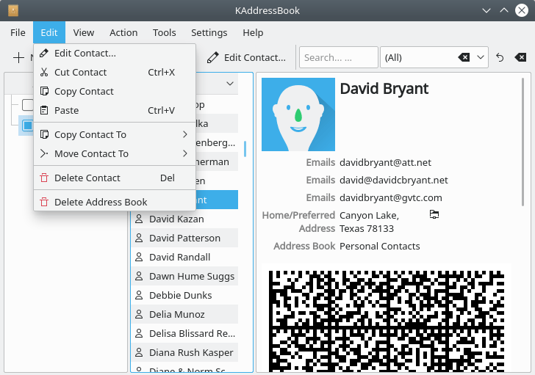The width and height of the screenshot is (535, 375).
Task: Click the clear icon at toolbar's far right
Action: (520, 57)
